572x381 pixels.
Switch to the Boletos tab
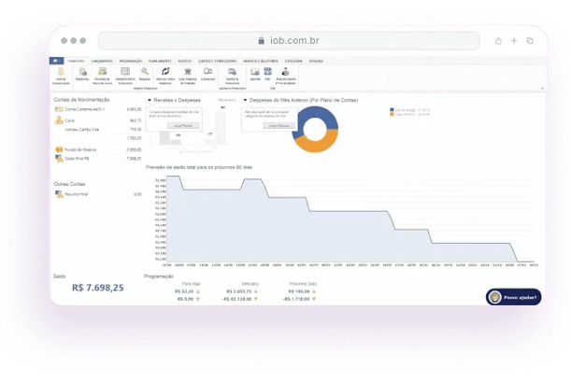tap(184, 61)
